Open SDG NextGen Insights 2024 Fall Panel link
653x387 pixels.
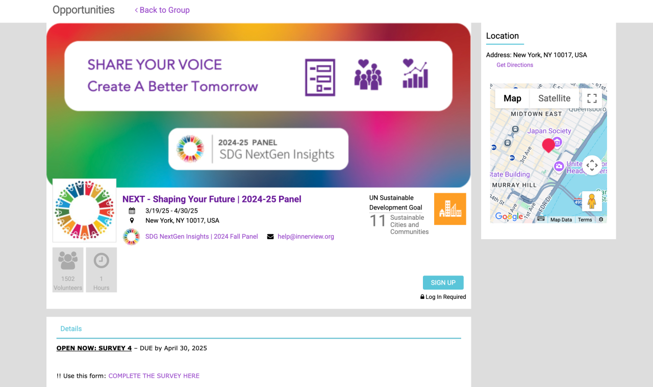[x=202, y=237]
